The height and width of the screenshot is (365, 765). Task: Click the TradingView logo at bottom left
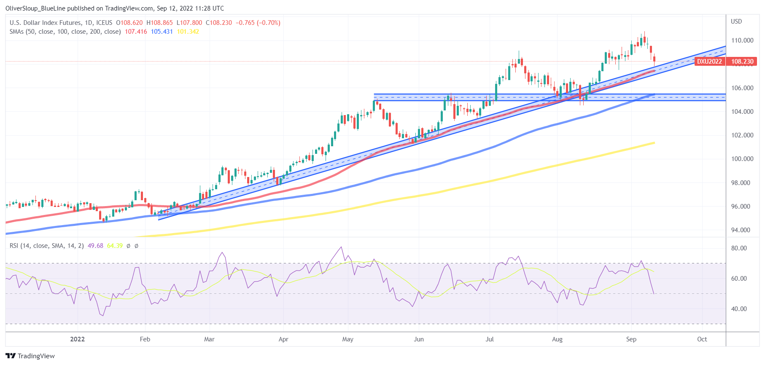click(30, 356)
